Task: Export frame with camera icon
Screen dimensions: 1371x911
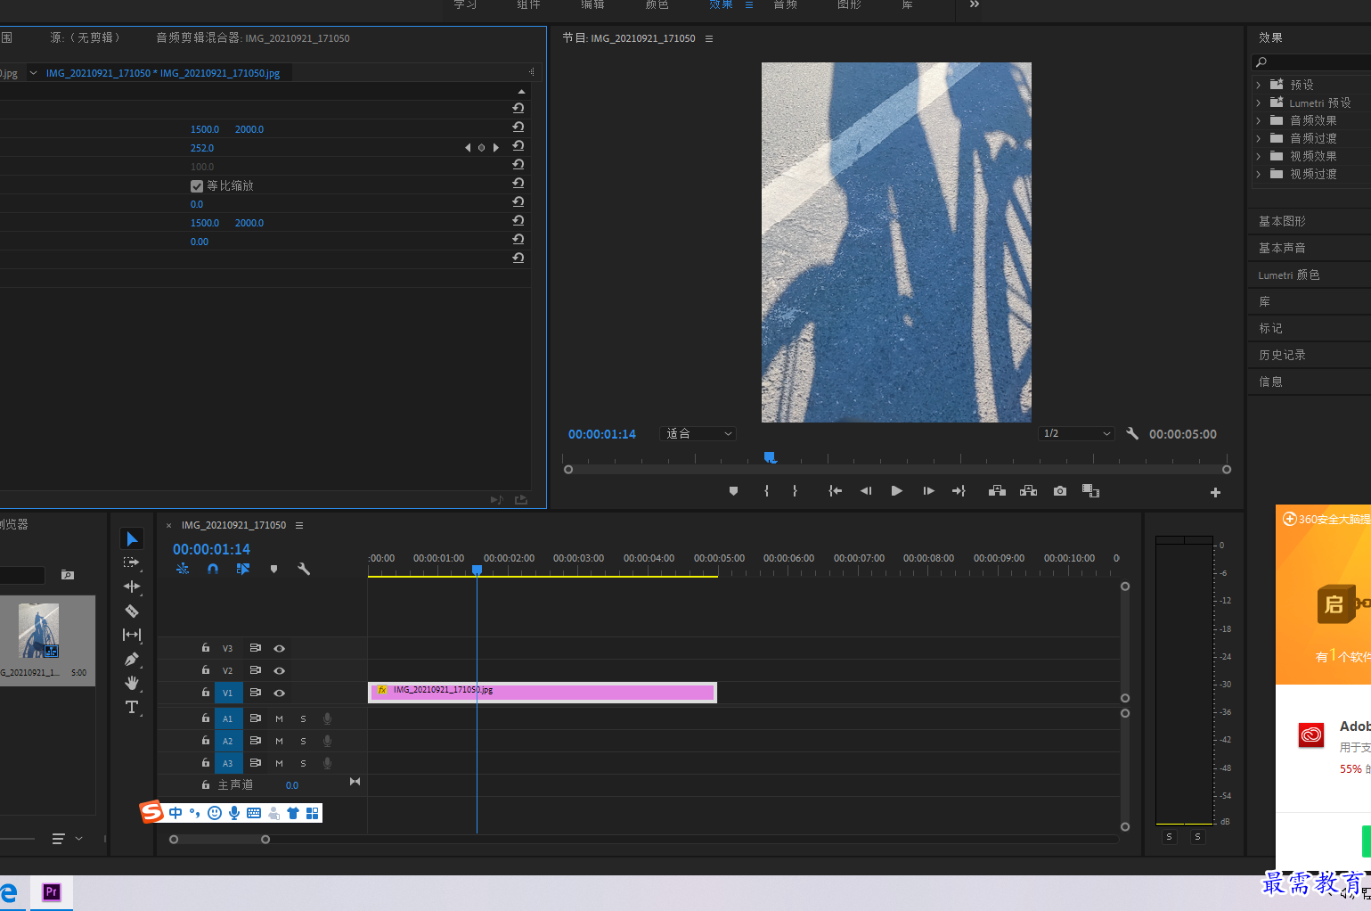Action: tap(1060, 491)
